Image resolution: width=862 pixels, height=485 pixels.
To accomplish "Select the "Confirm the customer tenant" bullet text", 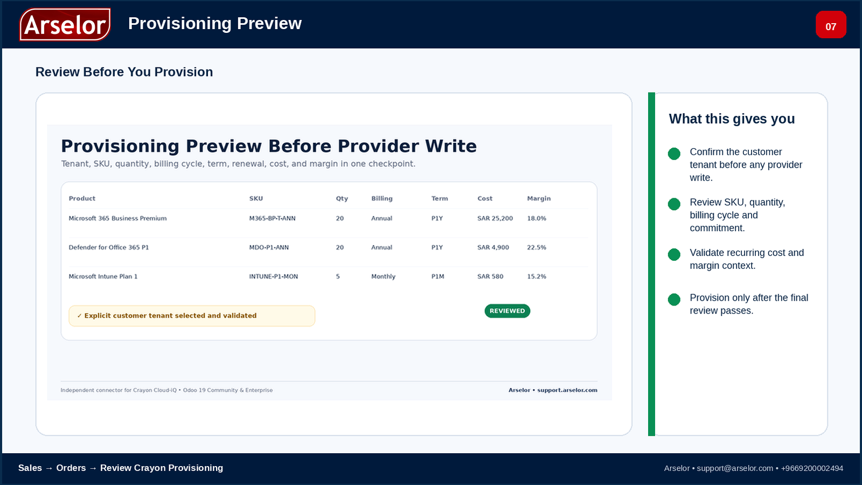I will pos(746,165).
